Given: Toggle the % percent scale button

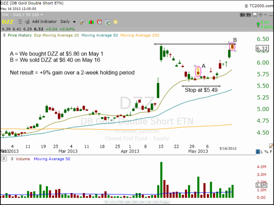Looking at the screenshot, I should point(266,152).
